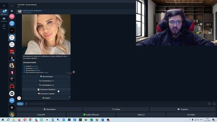Open the Детализация video link
The image size is (217, 122).
coord(38,70)
